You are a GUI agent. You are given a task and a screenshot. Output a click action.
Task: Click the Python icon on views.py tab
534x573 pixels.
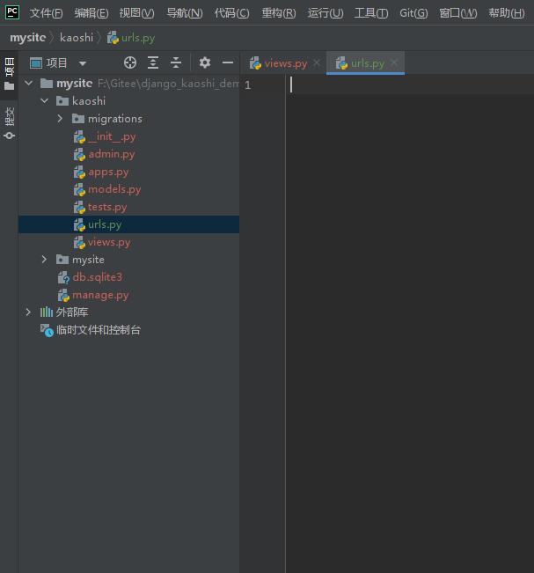pyautogui.click(x=255, y=63)
